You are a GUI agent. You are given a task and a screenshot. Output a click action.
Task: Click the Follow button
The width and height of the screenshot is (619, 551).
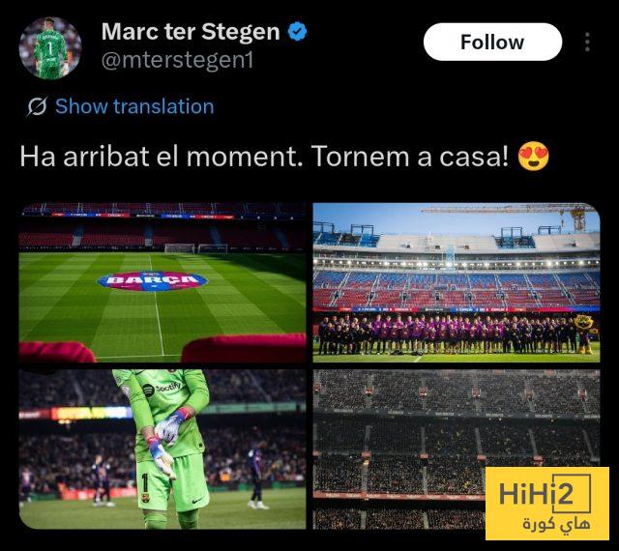492,42
